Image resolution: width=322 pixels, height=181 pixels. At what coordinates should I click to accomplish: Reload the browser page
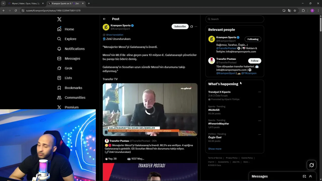[x=16, y=11]
